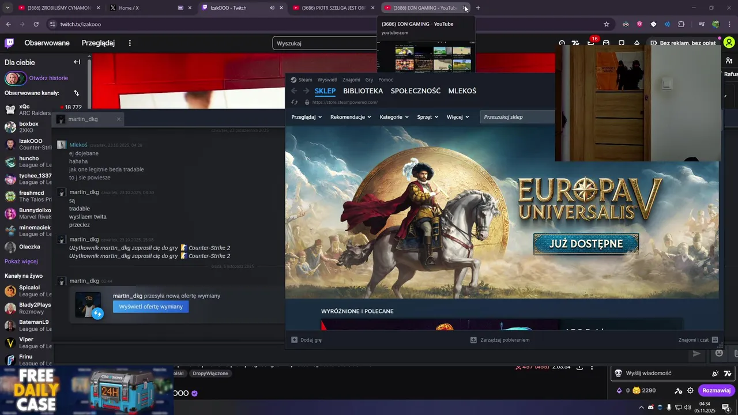Open the Pomoc menu in Steam
Image resolution: width=738 pixels, height=415 pixels.
(x=386, y=80)
